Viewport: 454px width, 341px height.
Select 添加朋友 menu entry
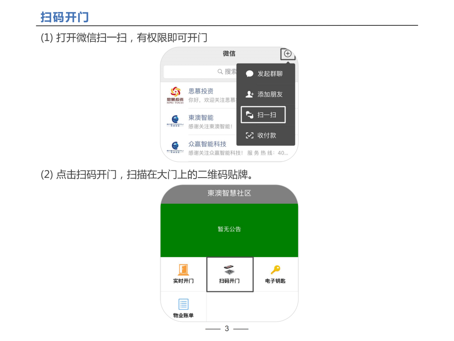[x=266, y=94]
